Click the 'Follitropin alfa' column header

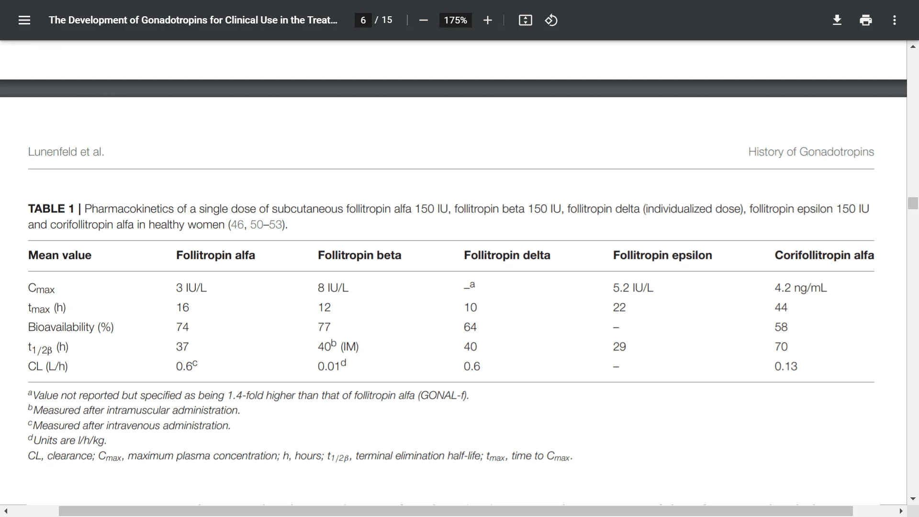point(215,255)
